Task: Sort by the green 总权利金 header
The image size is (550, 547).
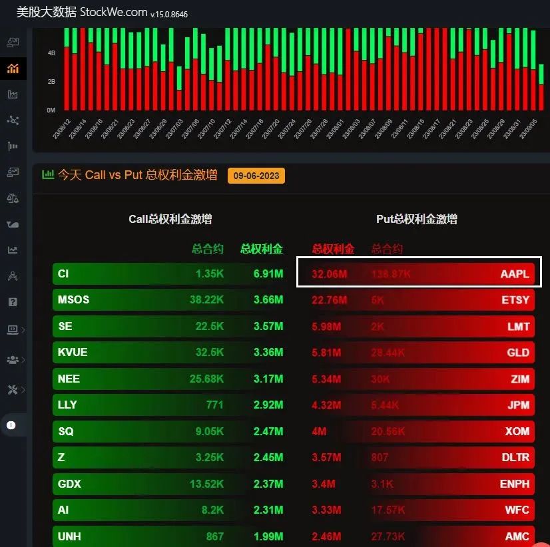Action: coord(262,249)
